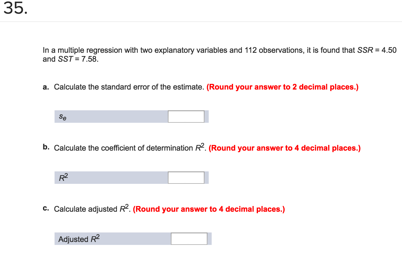Screen dimensions: 402x255
Task: Select the se label in part a
Action: (62, 117)
